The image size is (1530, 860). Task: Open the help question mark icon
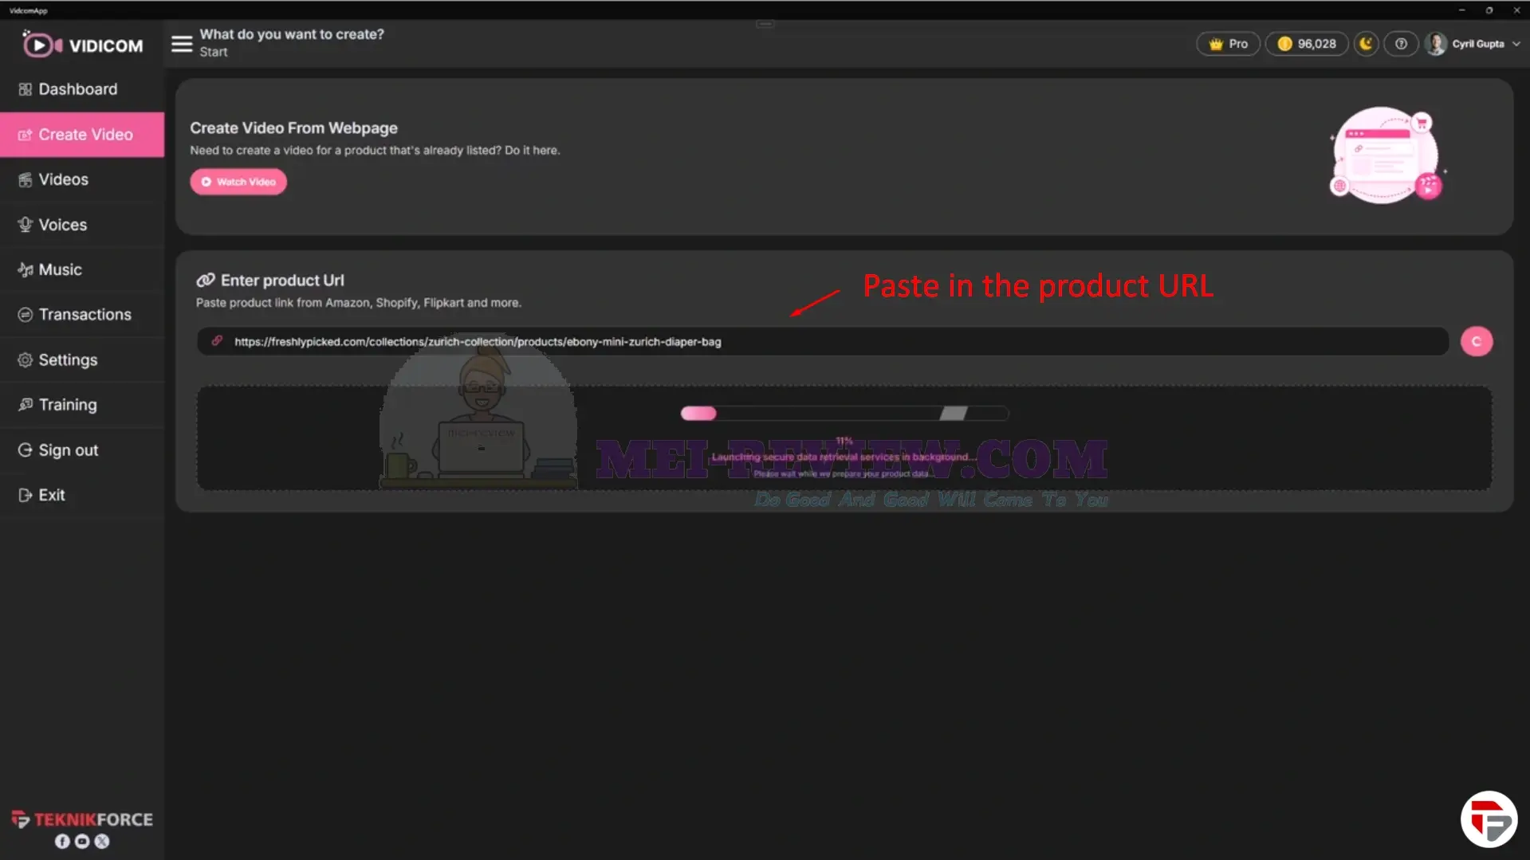[1401, 44]
